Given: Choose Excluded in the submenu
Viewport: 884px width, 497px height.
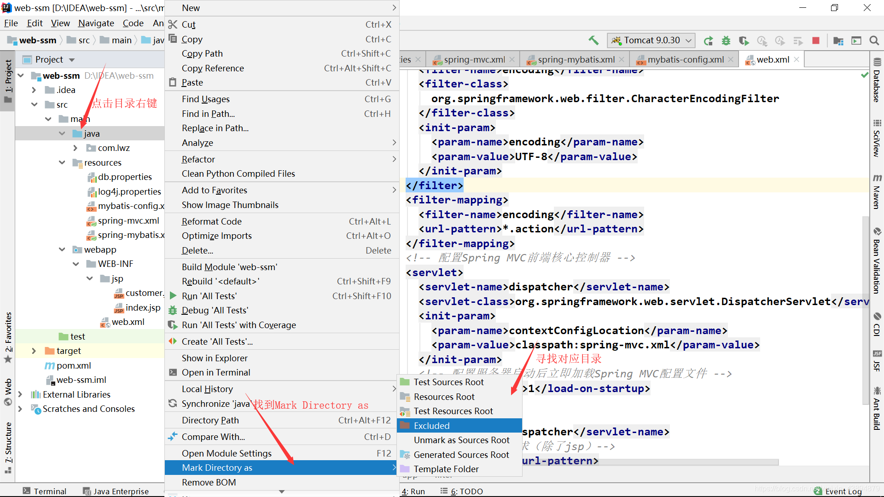Looking at the screenshot, I should pos(459,426).
